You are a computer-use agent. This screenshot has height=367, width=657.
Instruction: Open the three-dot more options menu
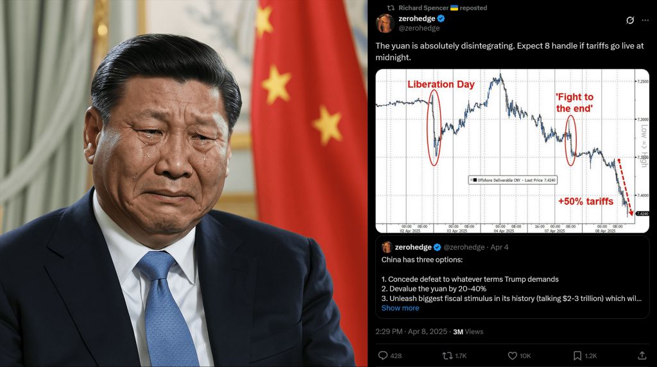tap(645, 20)
